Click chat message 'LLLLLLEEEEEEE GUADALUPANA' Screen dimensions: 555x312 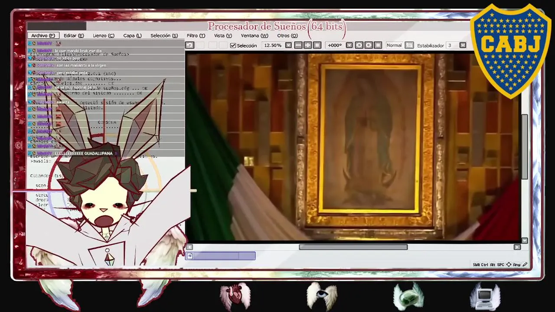84,153
